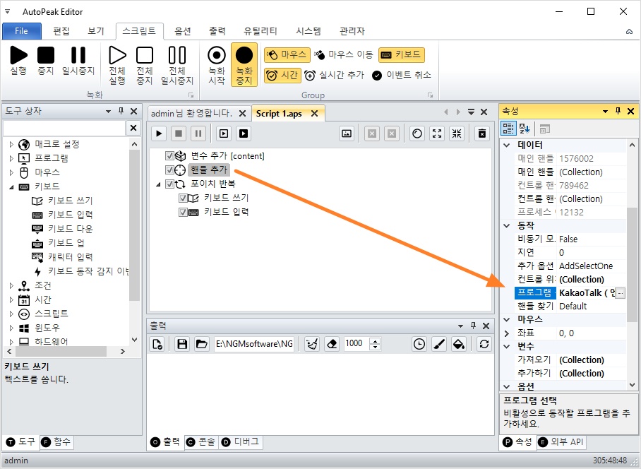Click script toolbar play button
This screenshot has height=469, width=641.
[159, 133]
